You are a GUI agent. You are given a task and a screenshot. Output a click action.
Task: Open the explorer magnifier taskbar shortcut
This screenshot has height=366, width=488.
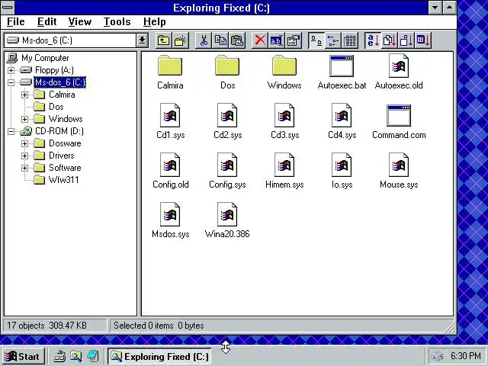(76, 356)
